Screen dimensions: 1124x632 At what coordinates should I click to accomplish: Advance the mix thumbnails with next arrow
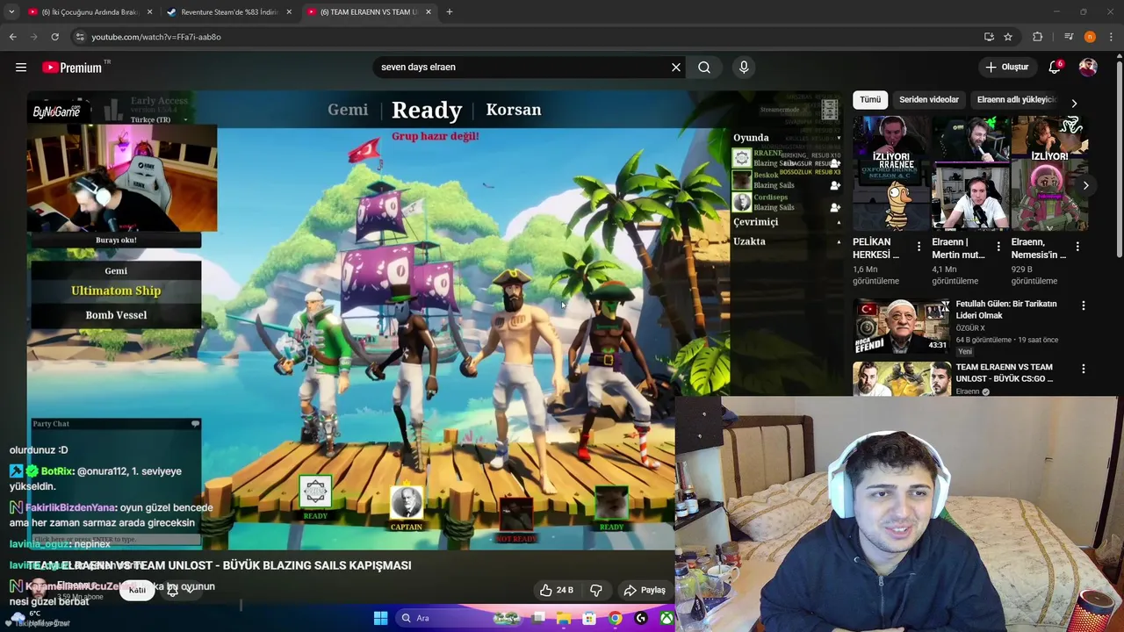click(x=1085, y=185)
